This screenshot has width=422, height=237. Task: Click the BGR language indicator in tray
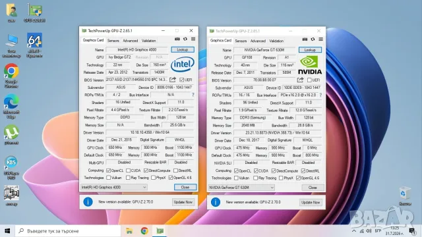[378, 231]
